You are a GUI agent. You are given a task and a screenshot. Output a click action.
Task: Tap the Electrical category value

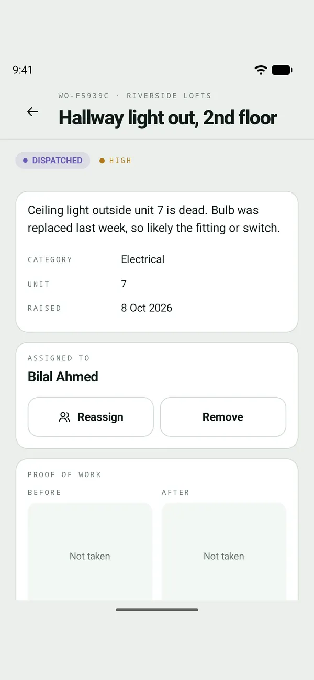pyautogui.click(x=143, y=259)
